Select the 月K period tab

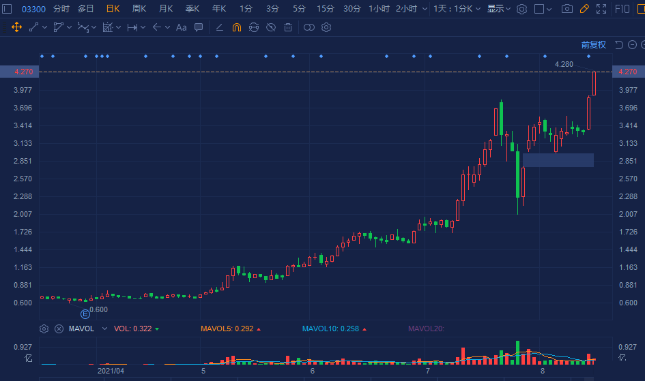pyautogui.click(x=166, y=9)
